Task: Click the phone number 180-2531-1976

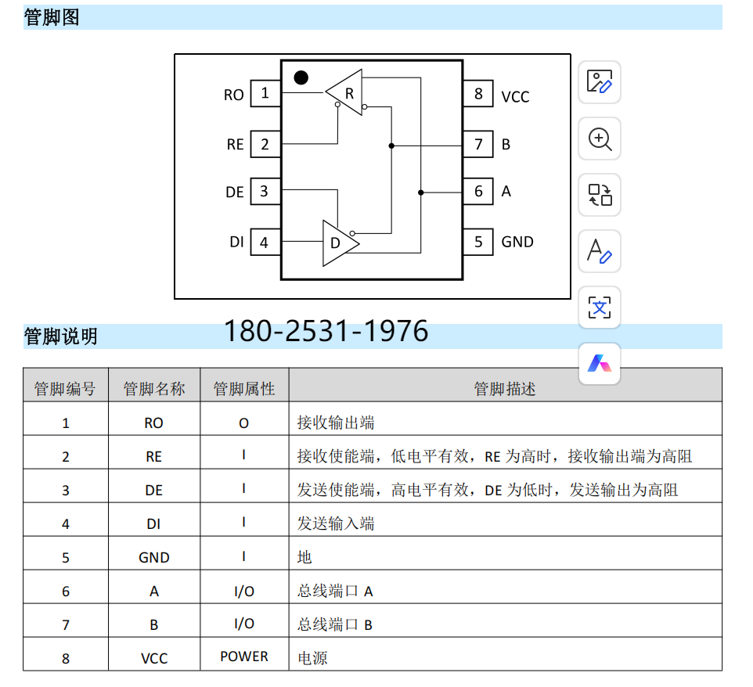Action: 326,331
